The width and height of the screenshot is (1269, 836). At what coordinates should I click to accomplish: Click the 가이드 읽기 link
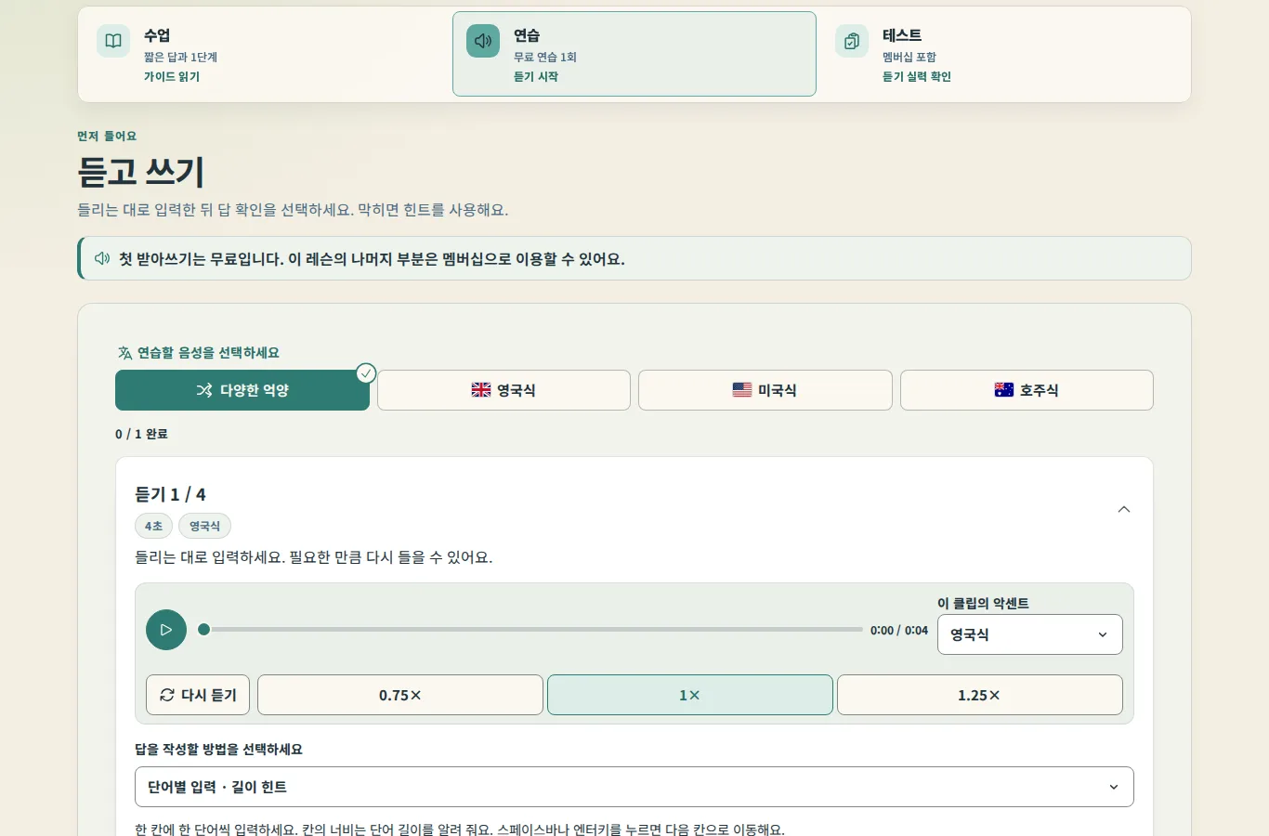pos(172,77)
